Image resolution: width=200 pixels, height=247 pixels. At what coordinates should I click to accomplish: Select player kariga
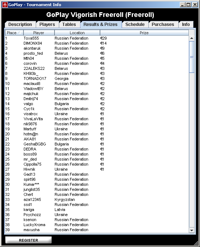click(x=29, y=210)
